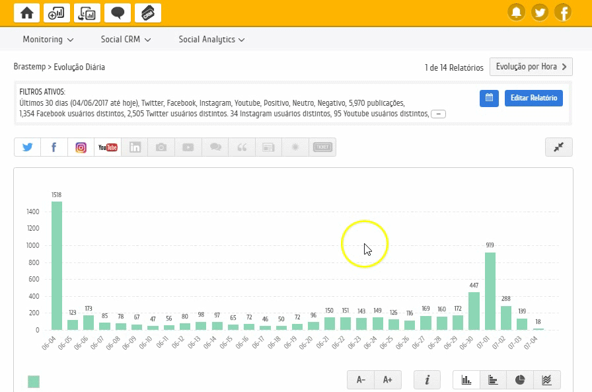The image size is (592, 392).
Task: Click the green legend color swatch
Action: 34,381
